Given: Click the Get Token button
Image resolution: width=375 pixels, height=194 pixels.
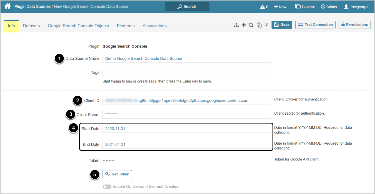Looking at the screenshot, I should [x=117, y=174].
